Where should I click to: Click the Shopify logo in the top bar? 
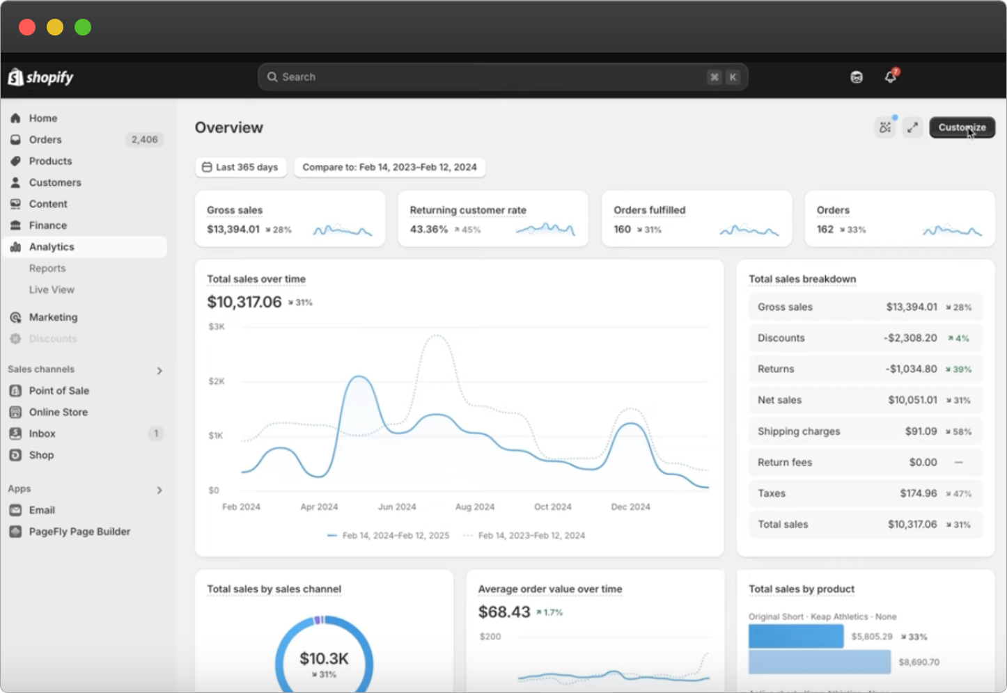pos(40,77)
